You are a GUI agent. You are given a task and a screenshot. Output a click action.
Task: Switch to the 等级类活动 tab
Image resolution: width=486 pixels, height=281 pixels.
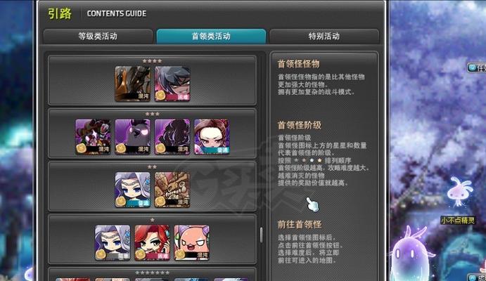(98, 37)
